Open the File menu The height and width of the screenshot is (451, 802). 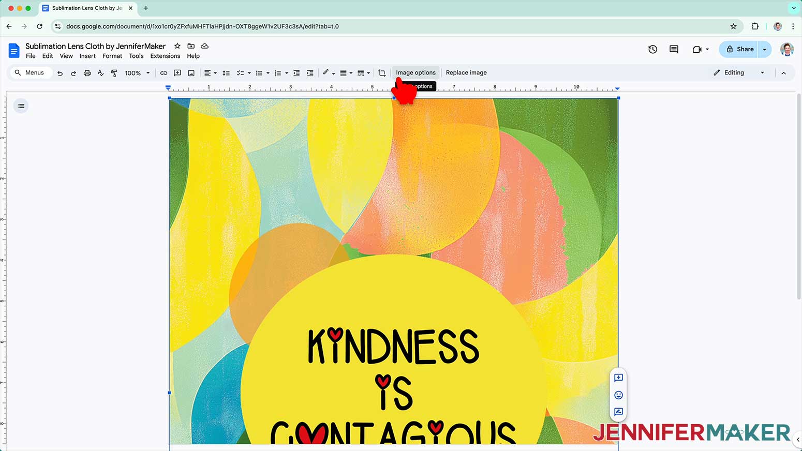(31, 56)
